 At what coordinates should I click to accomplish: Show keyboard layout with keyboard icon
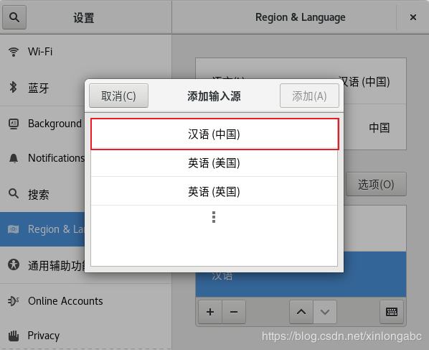pos(392,312)
